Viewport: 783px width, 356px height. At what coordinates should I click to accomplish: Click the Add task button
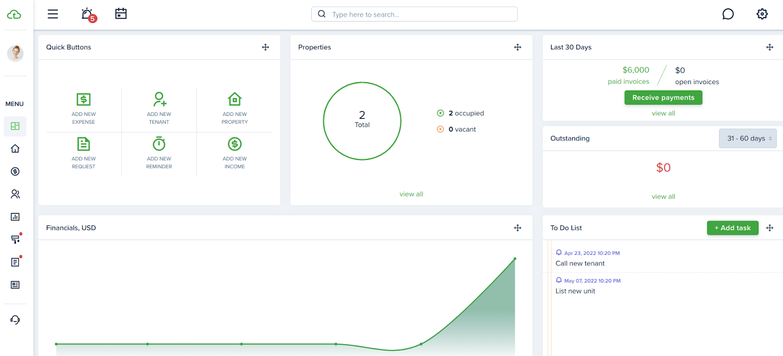(733, 228)
